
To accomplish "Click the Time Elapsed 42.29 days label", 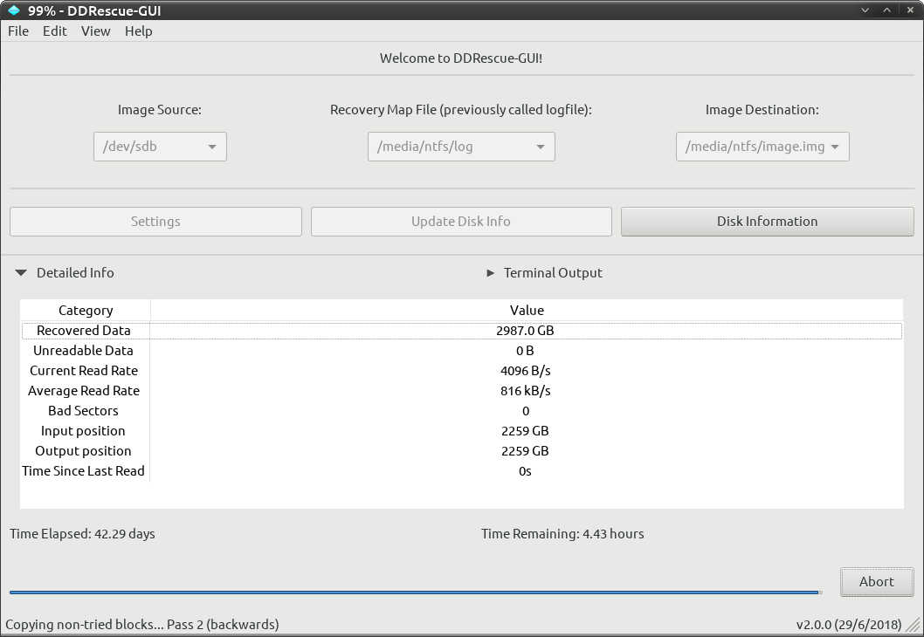I will [82, 534].
